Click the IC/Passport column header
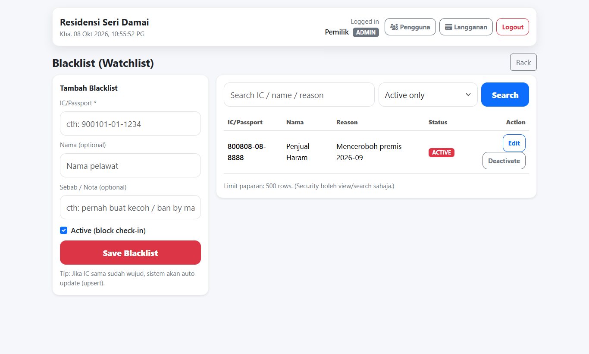 pos(245,122)
